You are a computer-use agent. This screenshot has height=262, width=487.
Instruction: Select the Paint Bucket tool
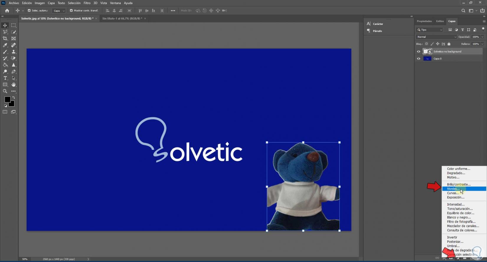click(x=5, y=65)
